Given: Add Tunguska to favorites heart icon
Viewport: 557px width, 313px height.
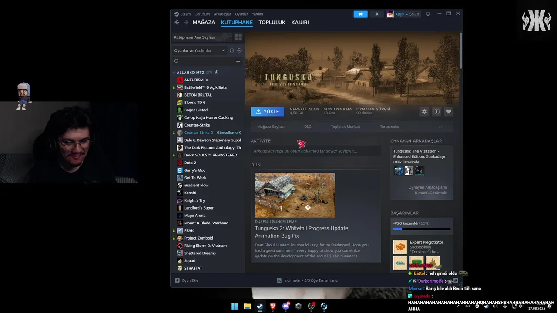Looking at the screenshot, I should (x=449, y=112).
